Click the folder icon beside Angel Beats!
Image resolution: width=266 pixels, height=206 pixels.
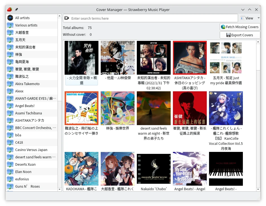(10, 106)
